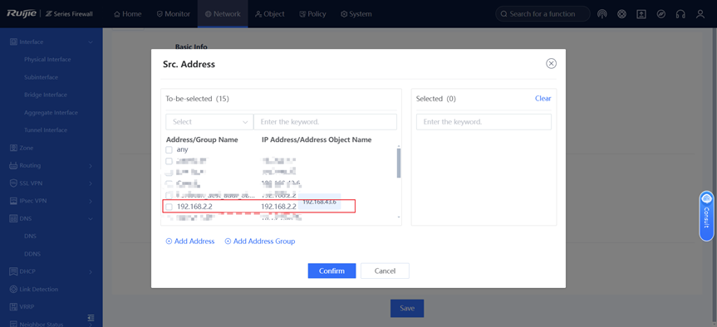Click the contact card icon in header

click(641, 14)
